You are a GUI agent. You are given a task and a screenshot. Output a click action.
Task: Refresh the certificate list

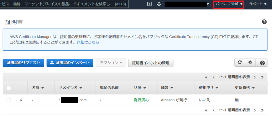(240, 63)
